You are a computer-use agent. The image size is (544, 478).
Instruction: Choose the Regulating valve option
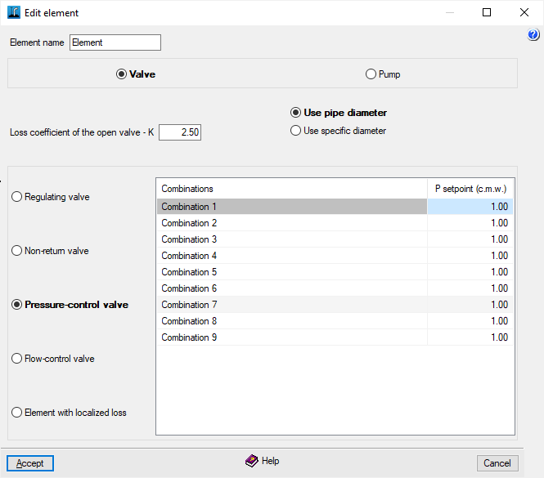(x=16, y=197)
